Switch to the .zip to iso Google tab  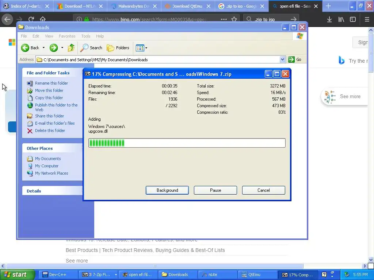pos(241,6)
